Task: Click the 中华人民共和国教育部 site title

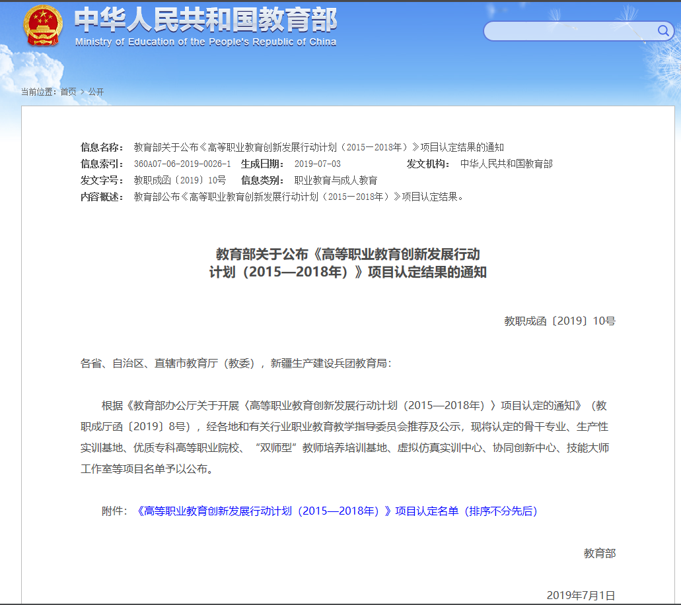Action: tap(205, 19)
